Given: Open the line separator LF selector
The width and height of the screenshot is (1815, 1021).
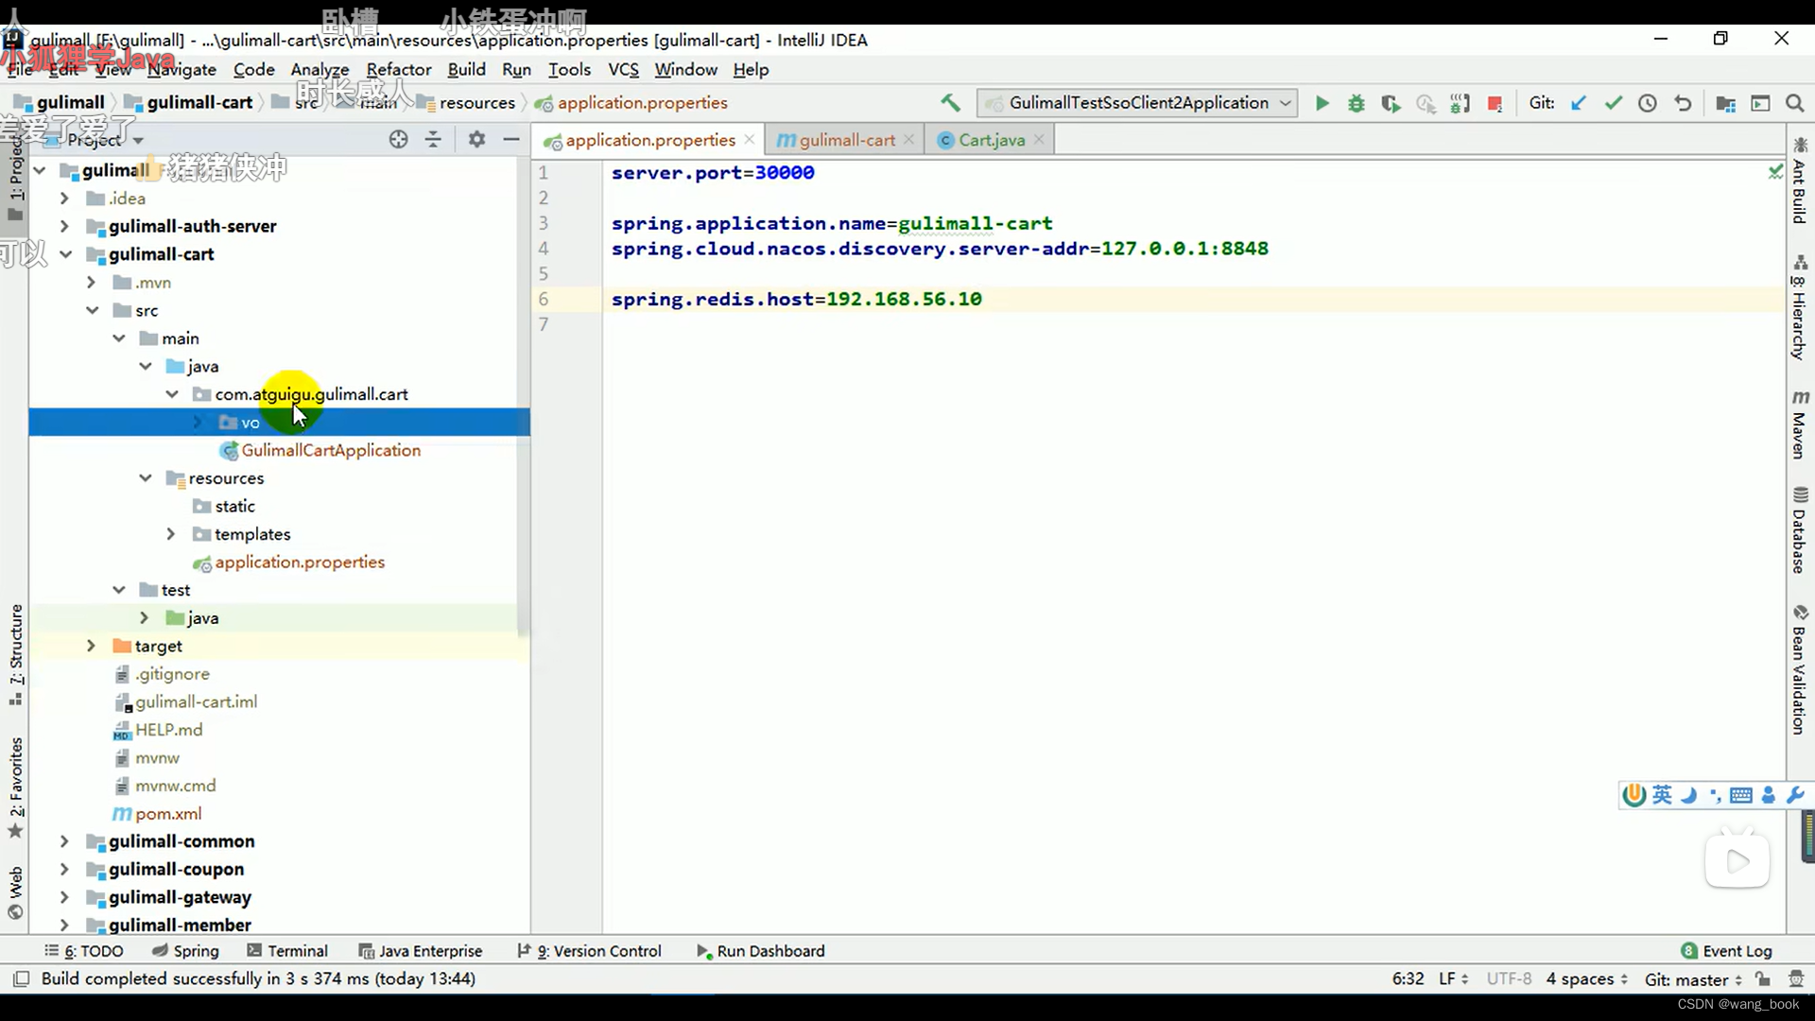Looking at the screenshot, I should tap(1454, 978).
